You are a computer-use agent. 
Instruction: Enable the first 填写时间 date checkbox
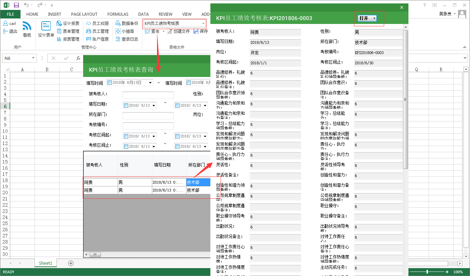click(109, 82)
